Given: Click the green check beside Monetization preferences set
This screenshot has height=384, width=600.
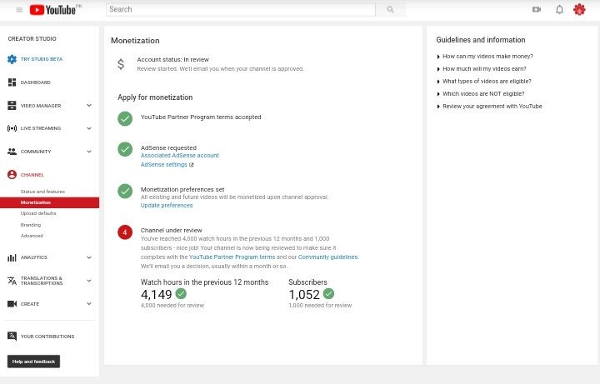Looking at the screenshot, I should coord(125,191).
